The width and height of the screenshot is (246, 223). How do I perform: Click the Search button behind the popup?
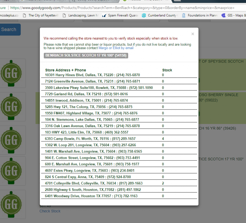tap(9, 30)
